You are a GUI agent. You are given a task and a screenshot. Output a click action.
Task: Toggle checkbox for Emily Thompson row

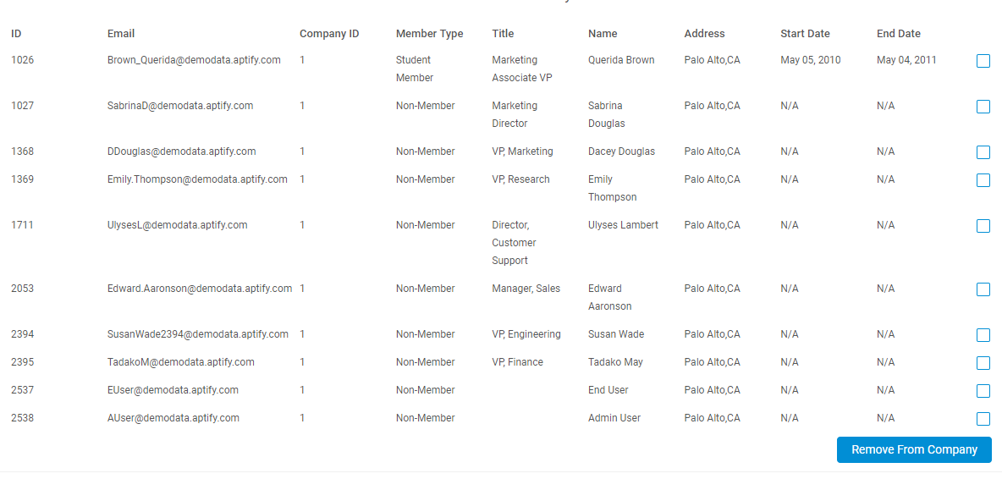point(983,181)
